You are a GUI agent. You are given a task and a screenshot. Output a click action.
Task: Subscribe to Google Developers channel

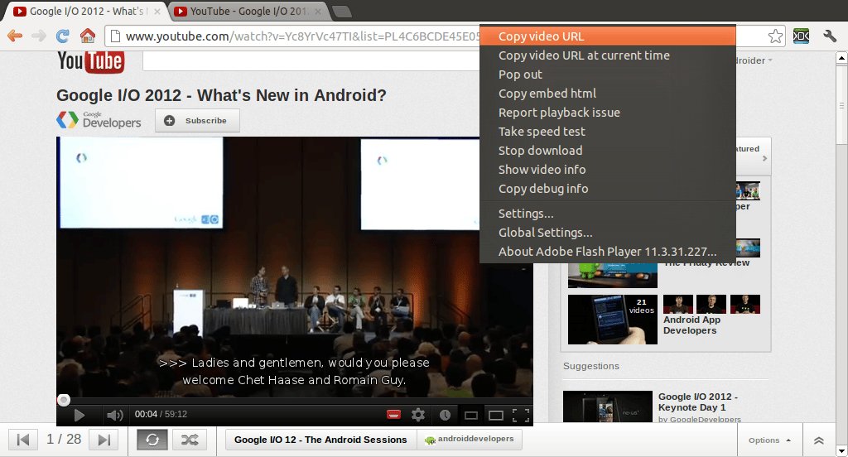197,120
